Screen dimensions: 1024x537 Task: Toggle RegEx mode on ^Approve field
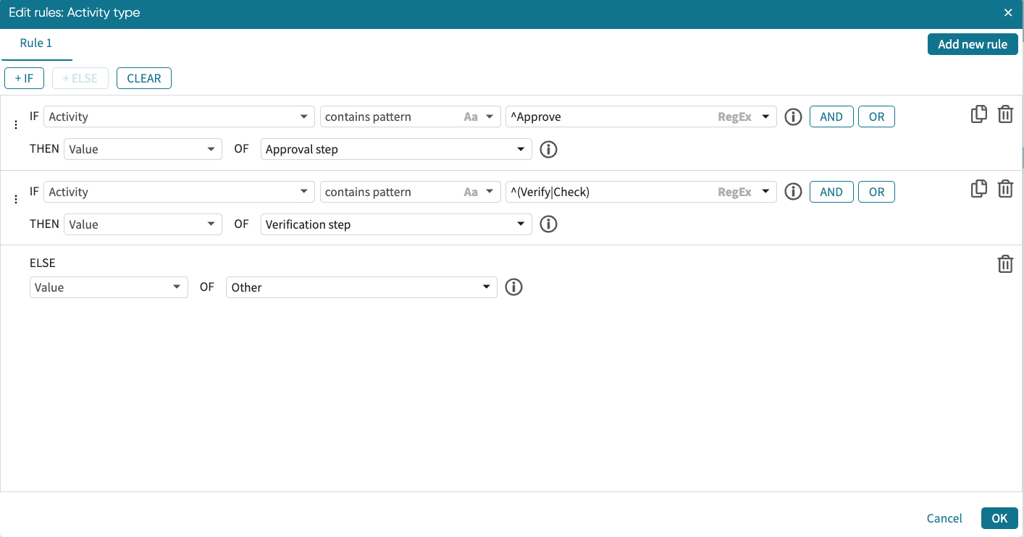(734, 117)
